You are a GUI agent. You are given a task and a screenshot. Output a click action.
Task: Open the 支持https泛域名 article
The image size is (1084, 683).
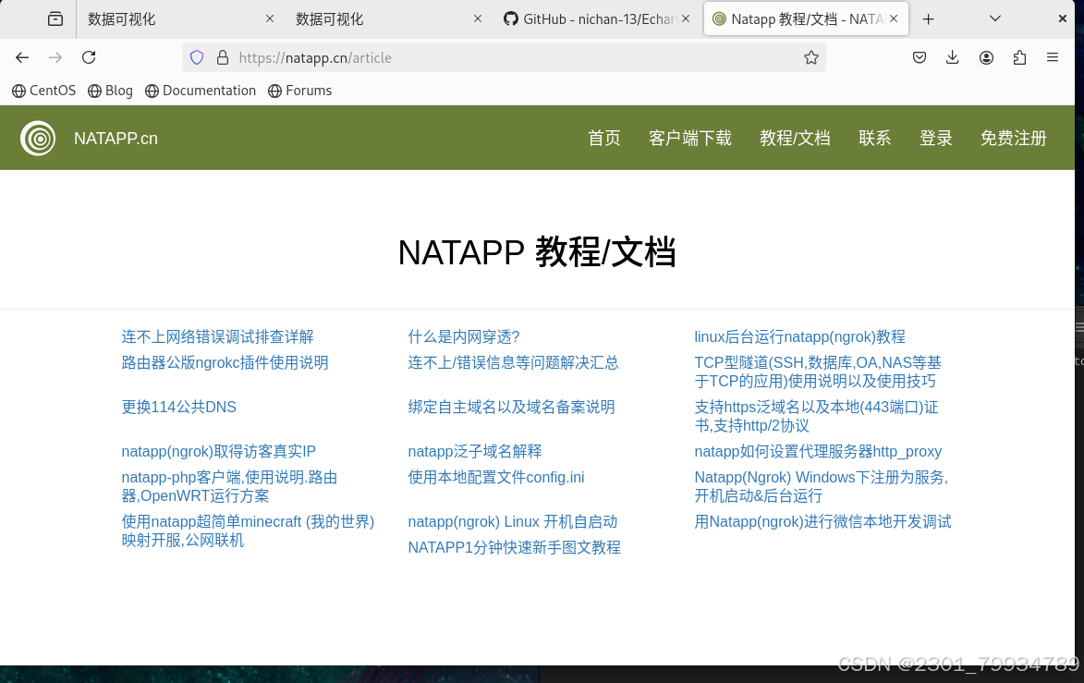coord(816,416)
